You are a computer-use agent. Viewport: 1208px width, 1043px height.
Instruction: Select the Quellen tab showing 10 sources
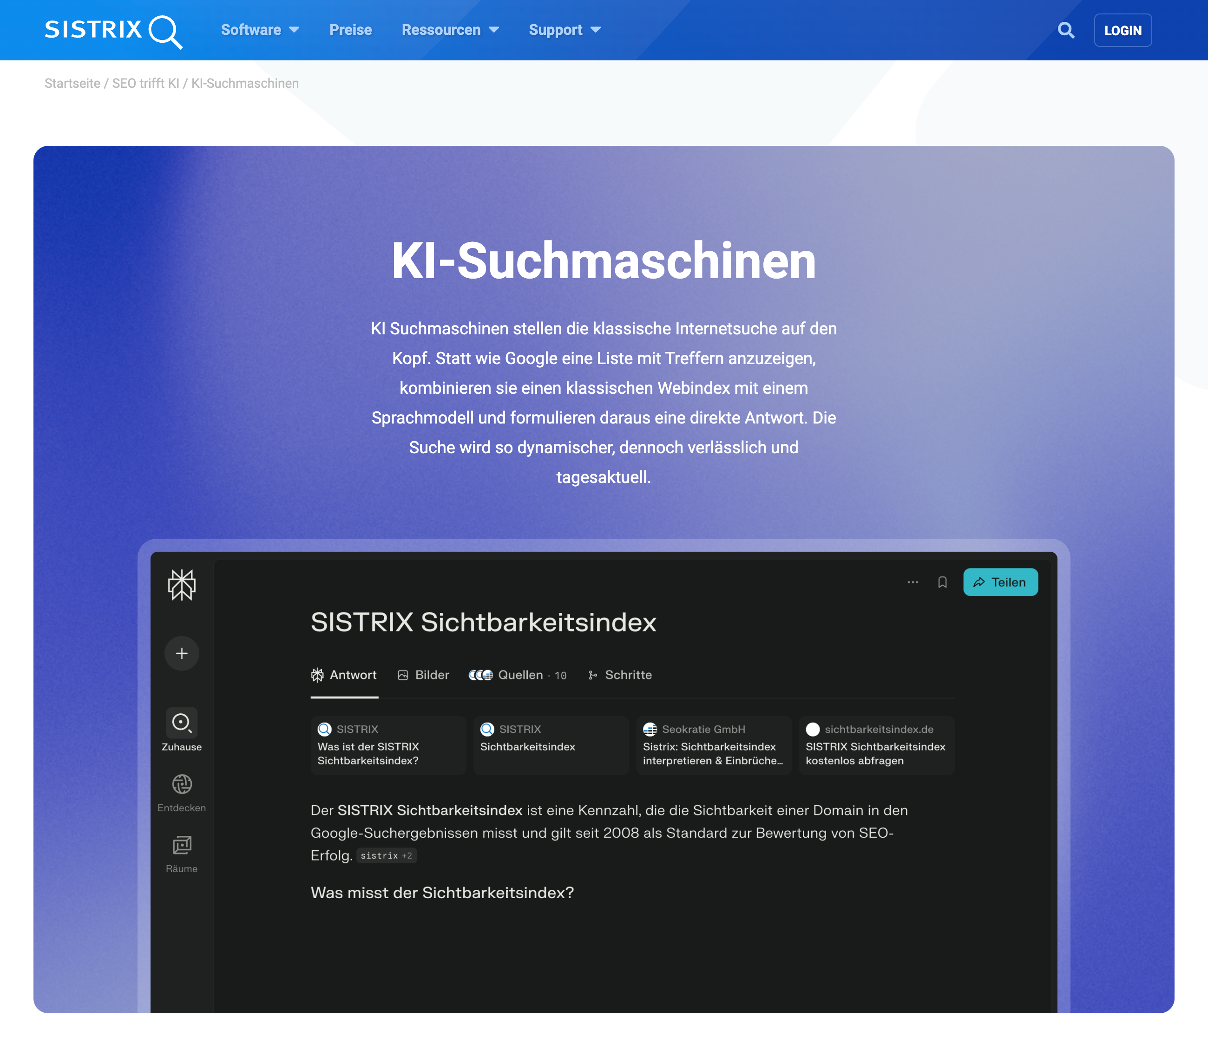[518, 675]
